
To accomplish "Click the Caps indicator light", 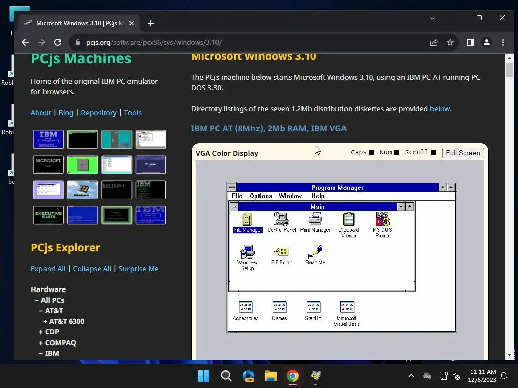I will [371, 152].
